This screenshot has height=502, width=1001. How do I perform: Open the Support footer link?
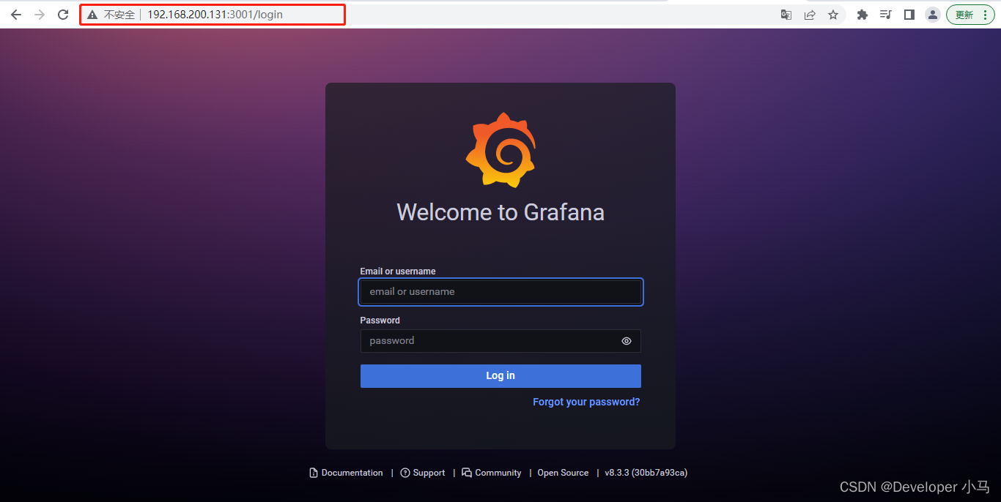point(423,473)
